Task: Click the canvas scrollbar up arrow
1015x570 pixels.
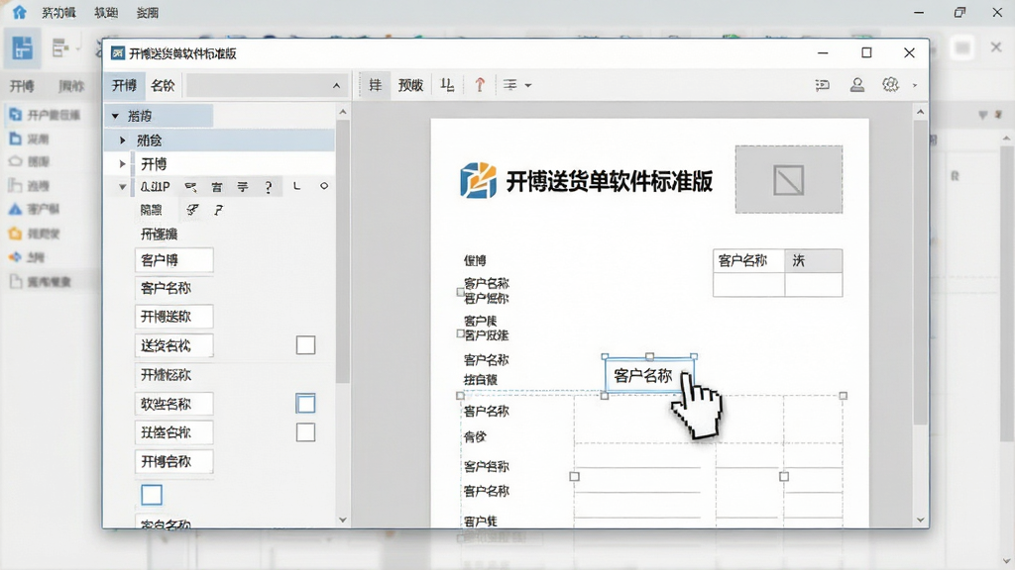Action: [921, 112]
